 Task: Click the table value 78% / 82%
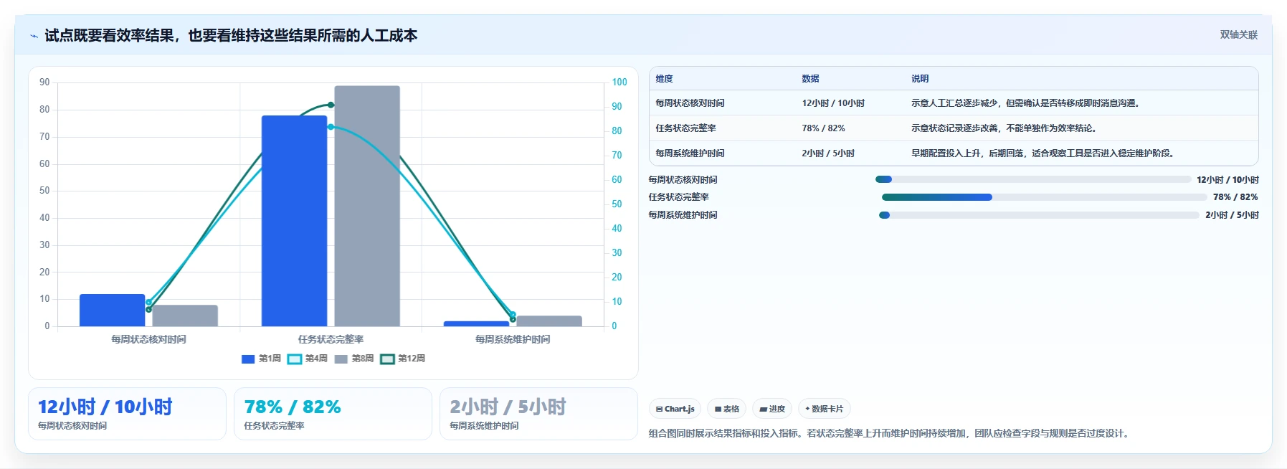pos(823,128)
